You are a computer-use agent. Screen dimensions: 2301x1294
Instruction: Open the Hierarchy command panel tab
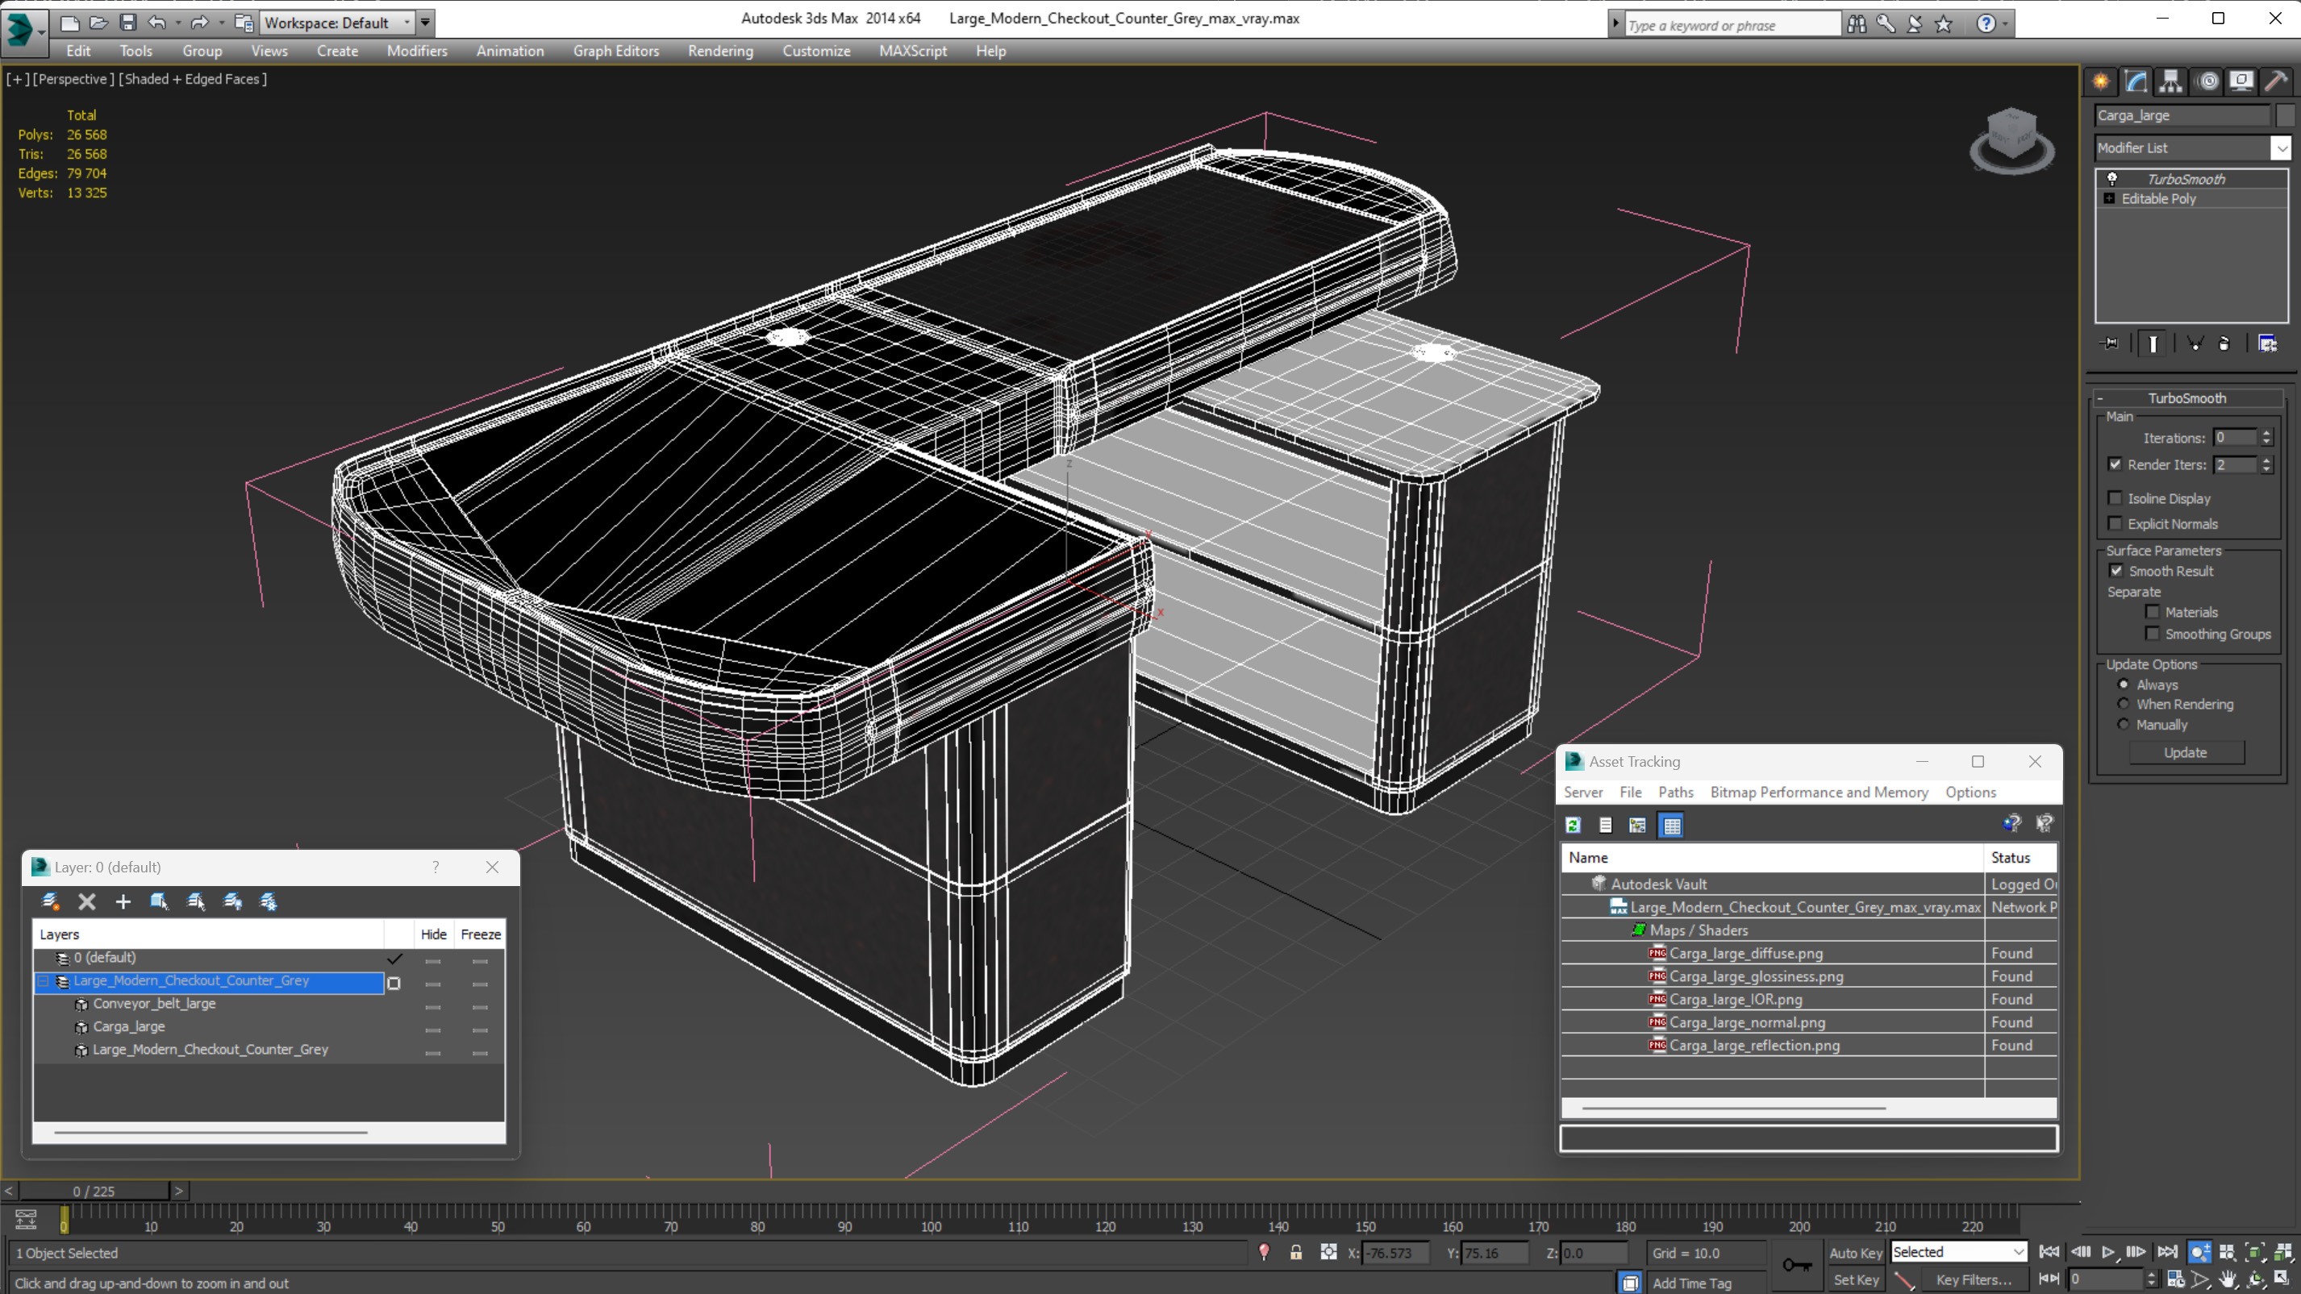click(x=2170, y=81)
